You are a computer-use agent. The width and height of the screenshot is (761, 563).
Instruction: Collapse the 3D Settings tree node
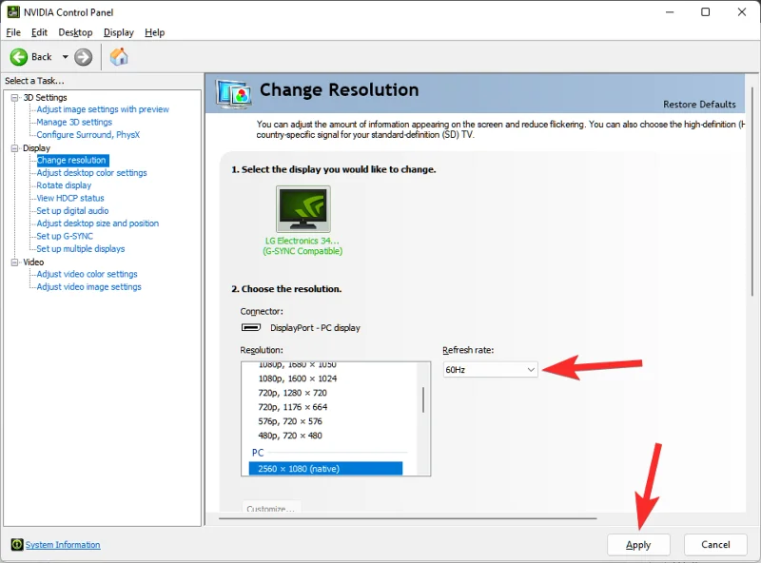[14, 97]
